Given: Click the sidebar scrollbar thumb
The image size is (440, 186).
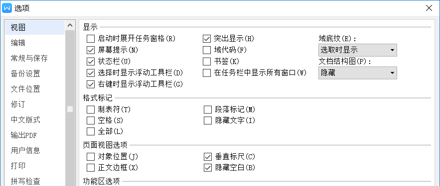Looking at the screenshot, I should (70, 109).
